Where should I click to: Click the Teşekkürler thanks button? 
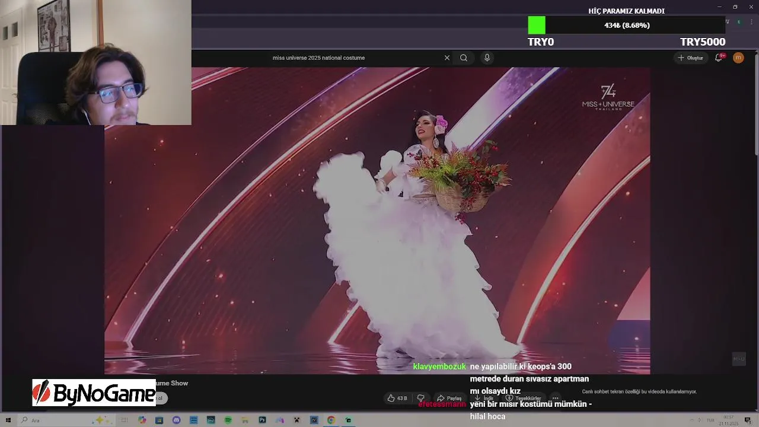click(x=523, y=398)
